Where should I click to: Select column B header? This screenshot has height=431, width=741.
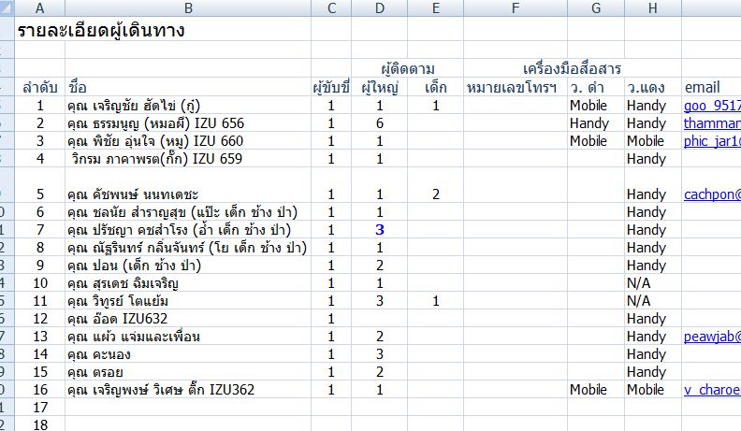[x=188, y=8]
